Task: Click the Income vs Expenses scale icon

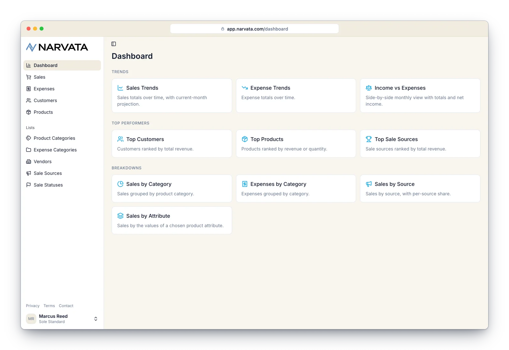Action: point(369,88)
